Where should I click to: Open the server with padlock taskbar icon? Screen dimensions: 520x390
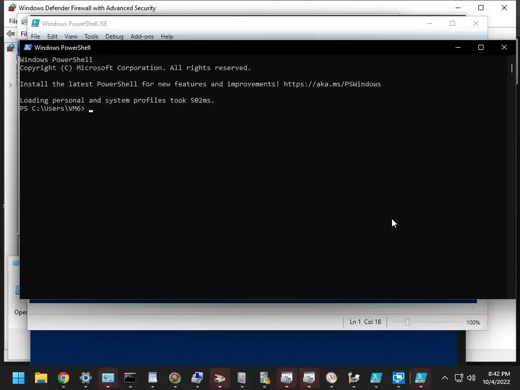264,378
